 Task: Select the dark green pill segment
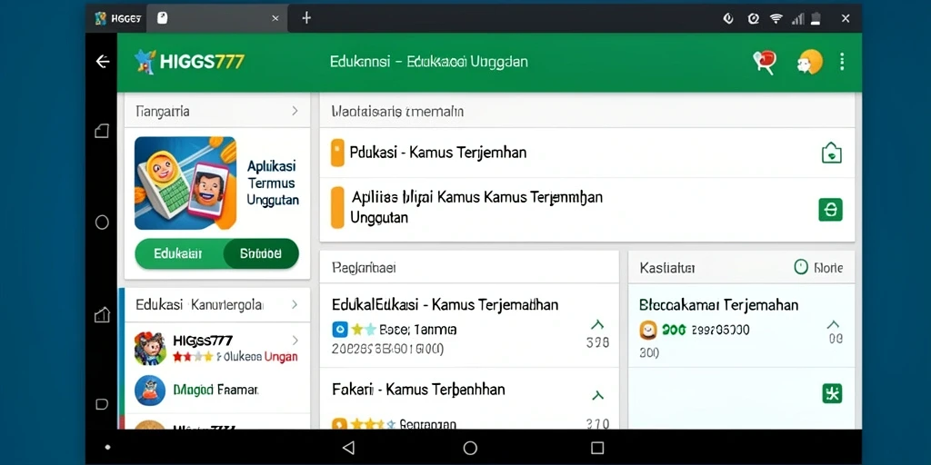coord(261,254)
